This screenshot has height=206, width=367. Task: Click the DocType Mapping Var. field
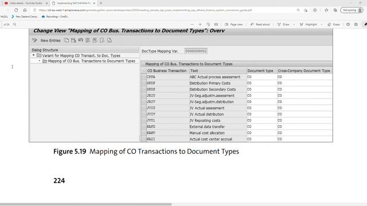tap(196, 51)
